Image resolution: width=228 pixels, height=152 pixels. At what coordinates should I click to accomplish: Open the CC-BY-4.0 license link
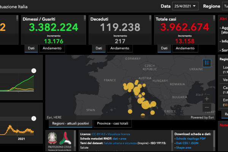pyautogui.click(x=98, y=134)
